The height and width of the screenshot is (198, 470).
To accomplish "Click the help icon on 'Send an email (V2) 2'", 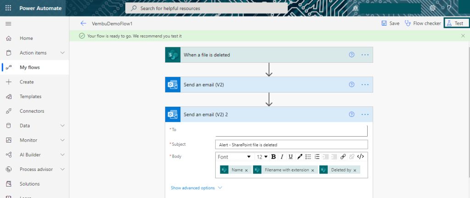I will pyautogui.click(x=352, y=114).
